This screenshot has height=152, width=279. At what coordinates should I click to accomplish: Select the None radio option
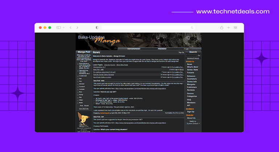tap(78, 103)
